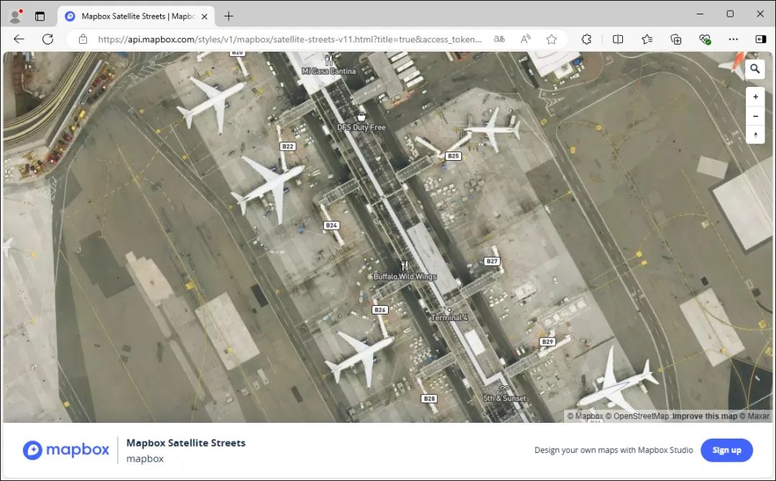Open the translate page icon

(x=499, y=39)
